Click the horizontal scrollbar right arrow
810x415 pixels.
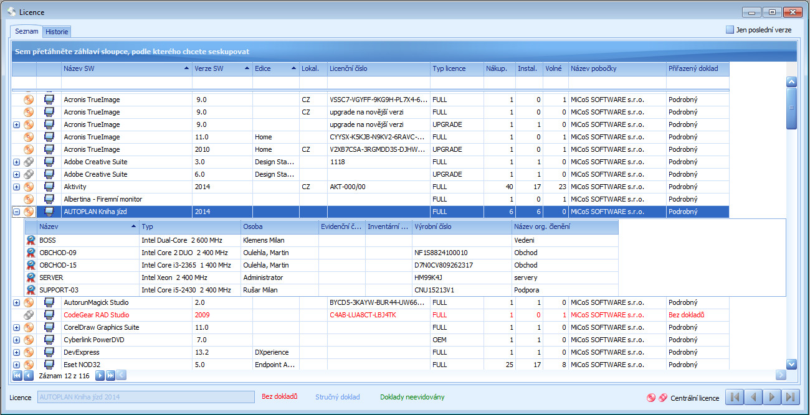pyautogui.click(x=781, y=375)
